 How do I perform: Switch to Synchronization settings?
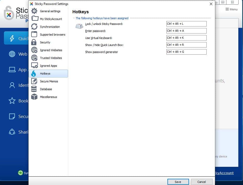(x=48, y=27)
